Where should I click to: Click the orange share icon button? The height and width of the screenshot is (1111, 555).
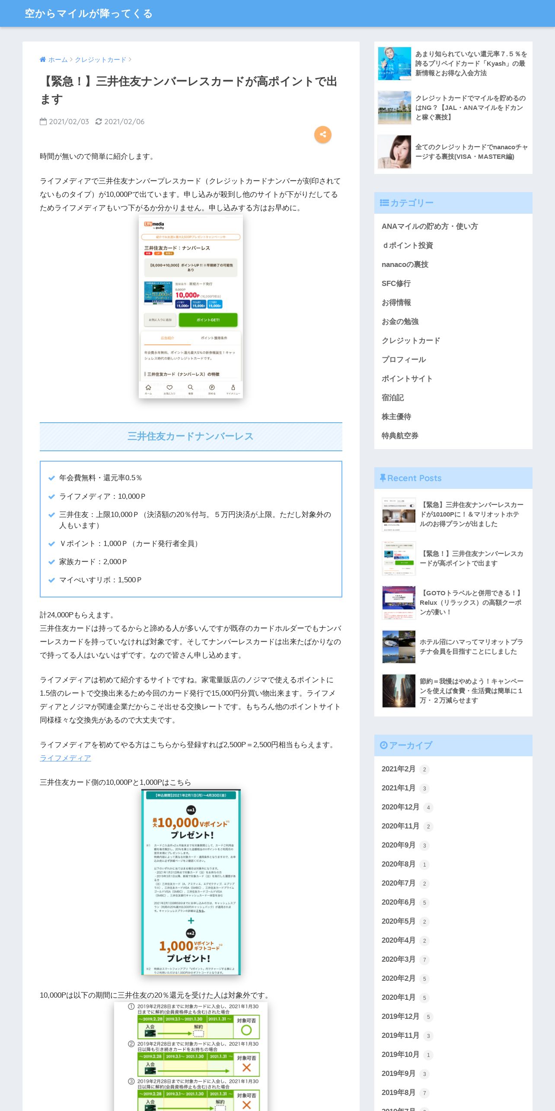click(322, 135)
